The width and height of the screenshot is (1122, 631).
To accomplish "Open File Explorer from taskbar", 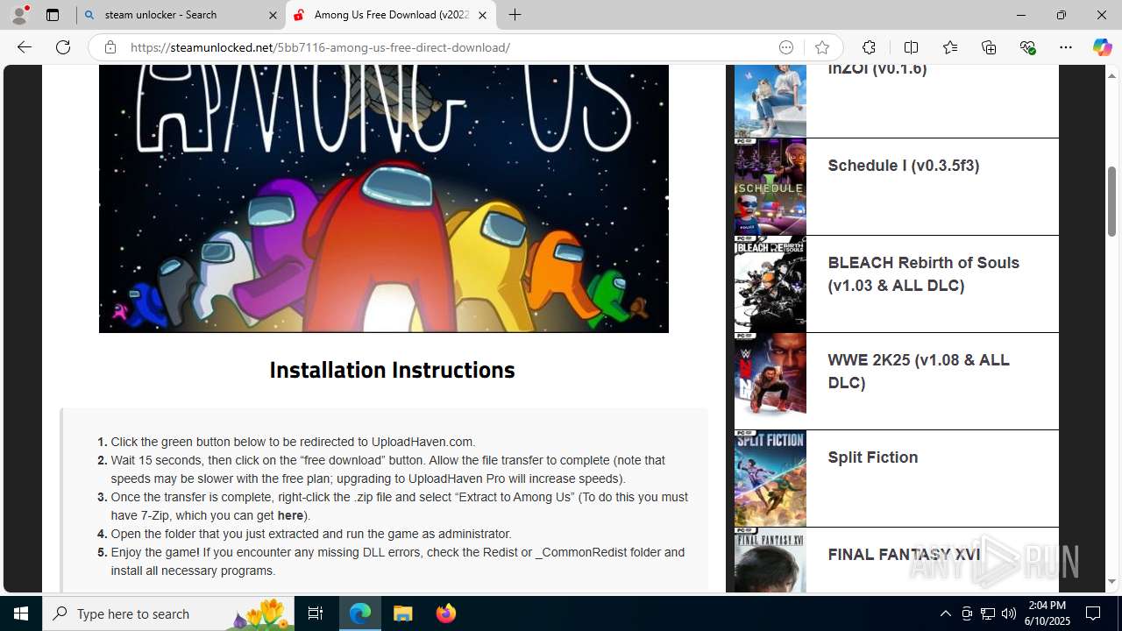I will click(403, 613).
